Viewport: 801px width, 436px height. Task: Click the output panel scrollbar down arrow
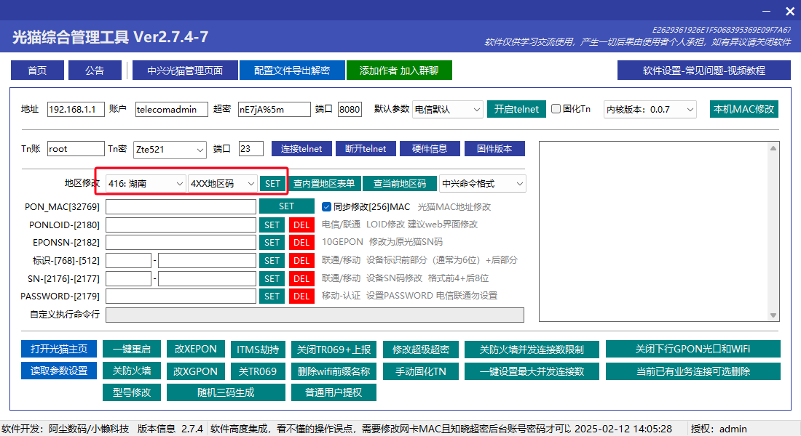click(773, 315)
